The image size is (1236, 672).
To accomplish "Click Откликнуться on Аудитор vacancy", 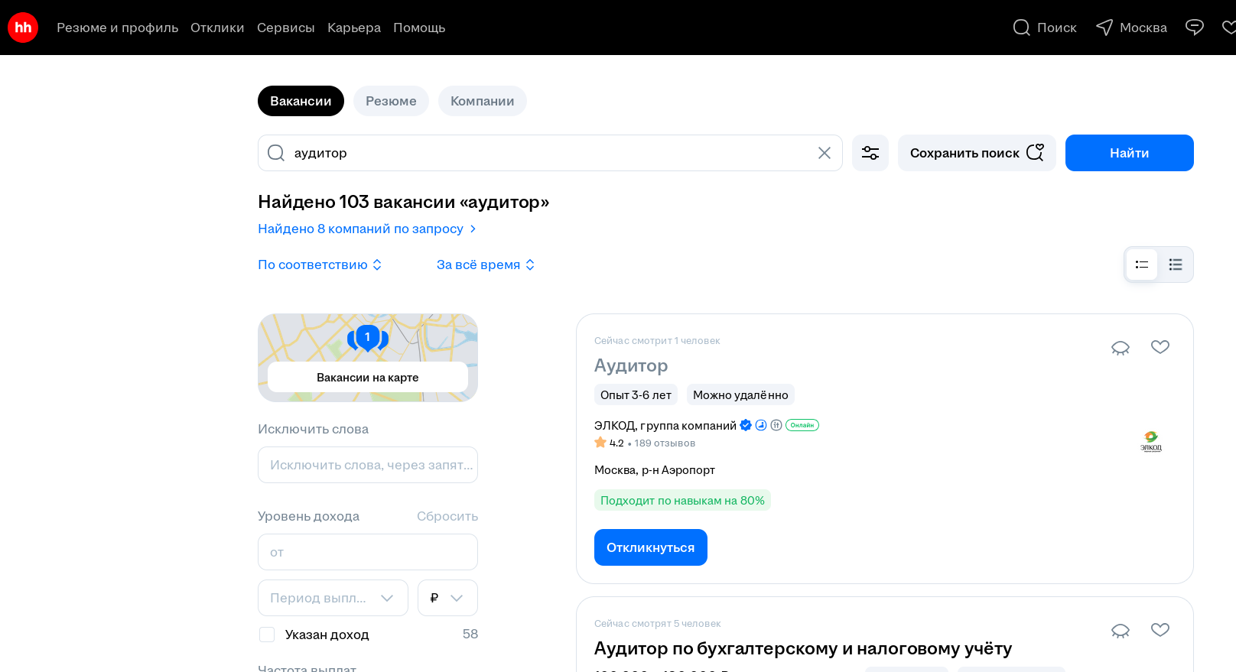I will (650, 547).
